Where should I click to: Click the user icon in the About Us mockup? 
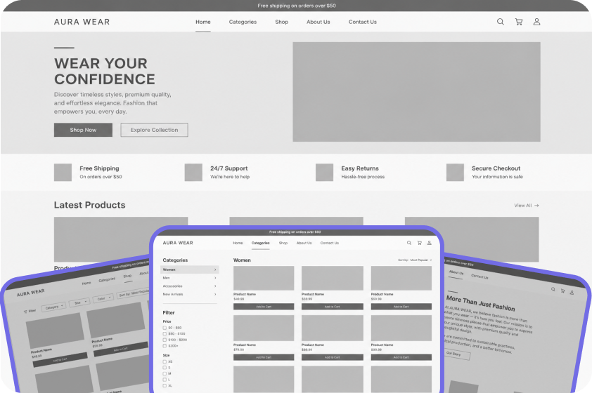tap(572, 293)
